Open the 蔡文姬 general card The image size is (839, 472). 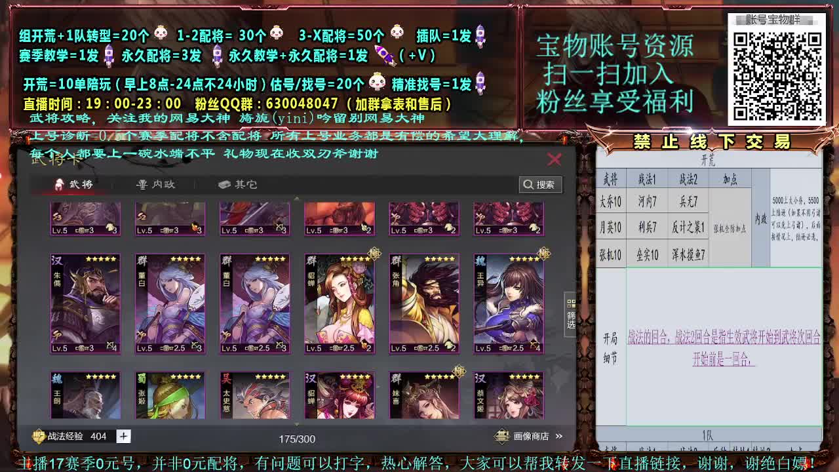[509, 395]
